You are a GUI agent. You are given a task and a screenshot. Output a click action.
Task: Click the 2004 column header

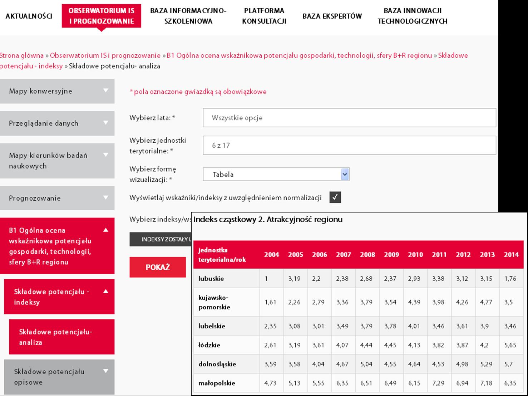[272, 255]
